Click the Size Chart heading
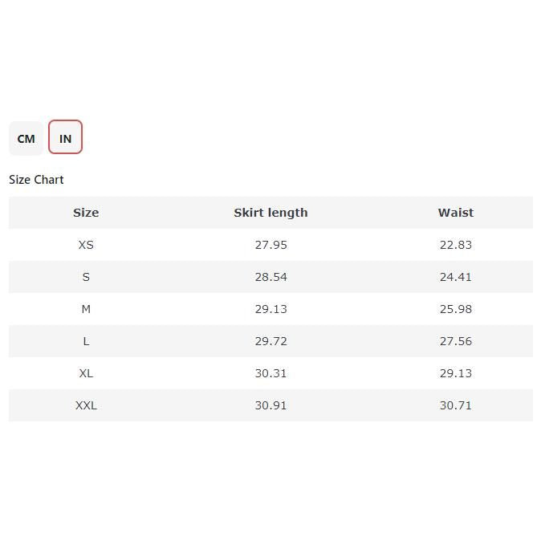The image size is (541, 541). 36,180
